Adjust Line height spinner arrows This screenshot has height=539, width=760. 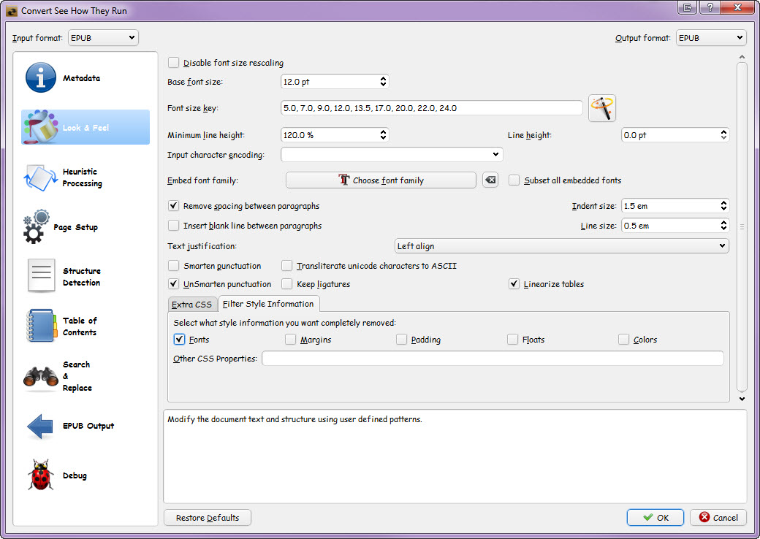coord(723,134)
